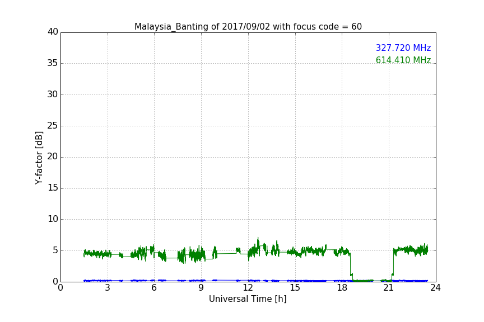The image size is (484, 322).
Task: Select the green '614.410 MHz' legend label
Action: pyautogui.click(x=403, y=60)
